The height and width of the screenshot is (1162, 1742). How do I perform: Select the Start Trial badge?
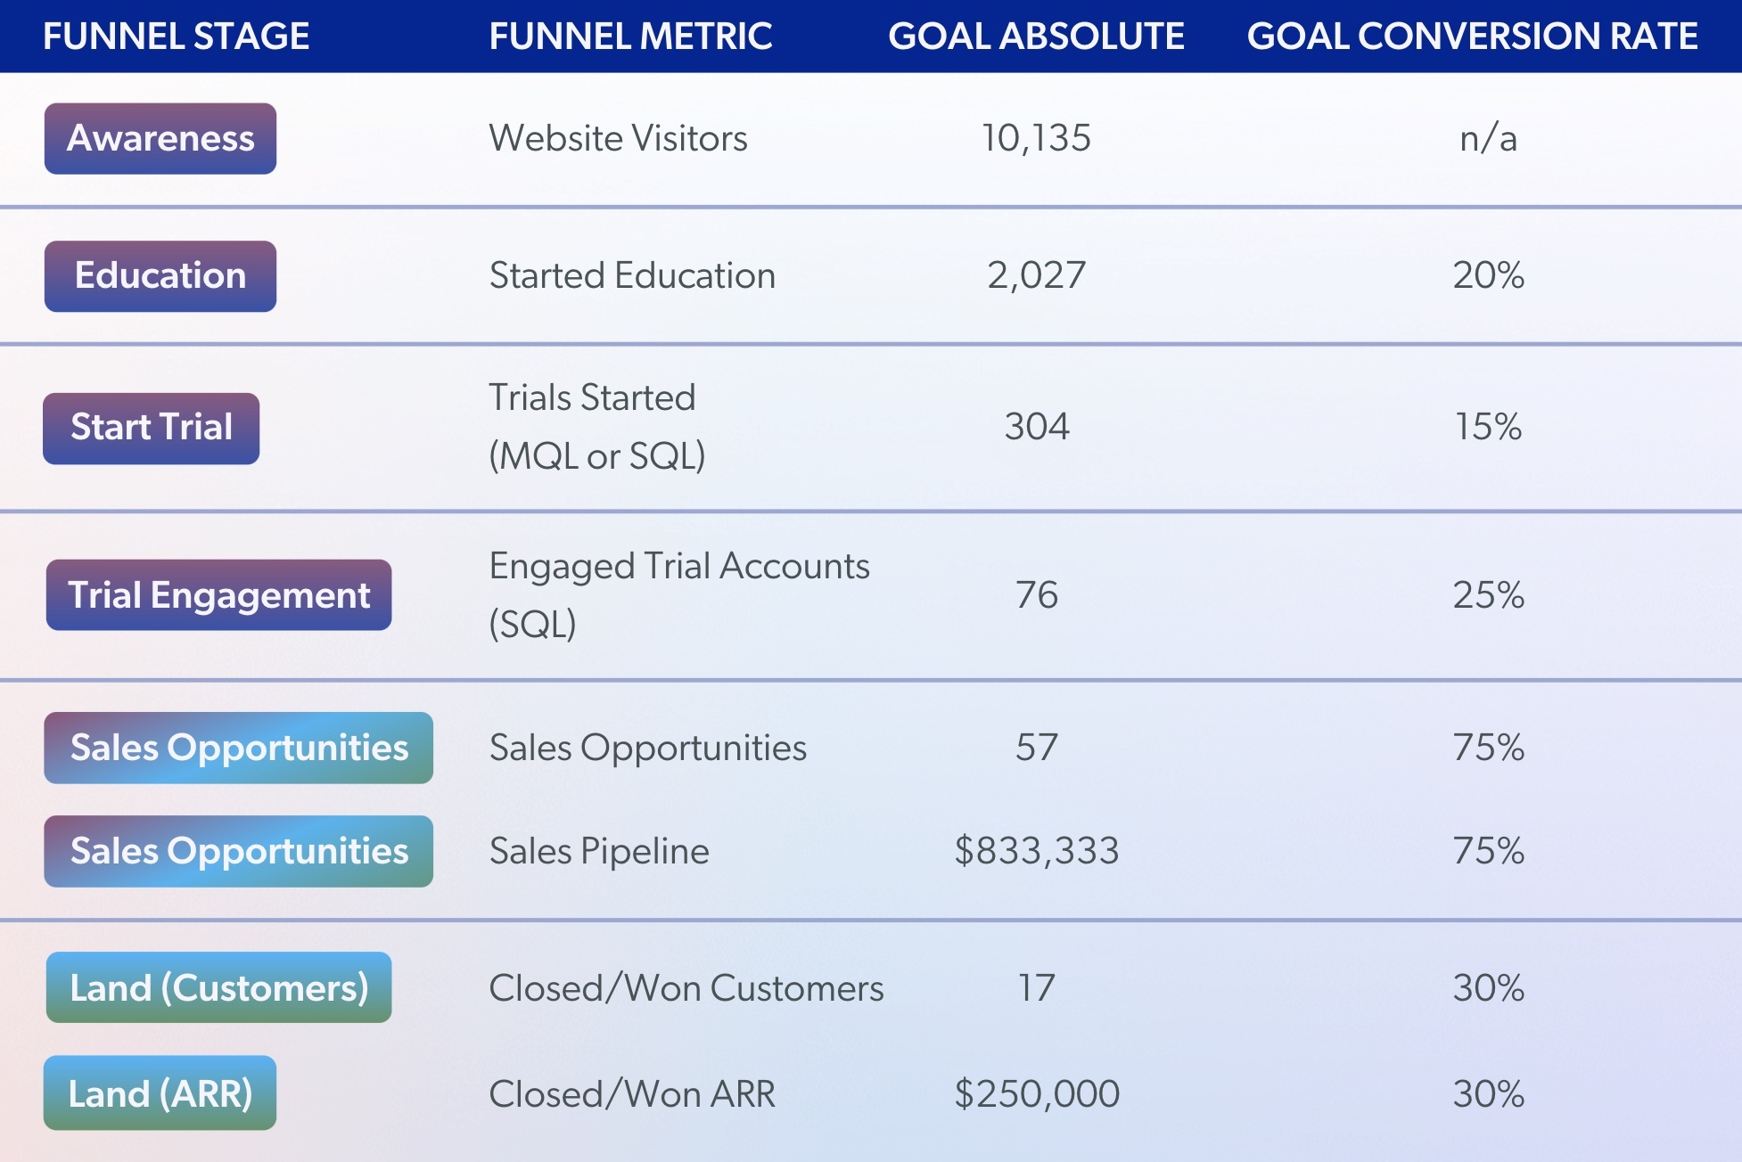click(152, 428)
